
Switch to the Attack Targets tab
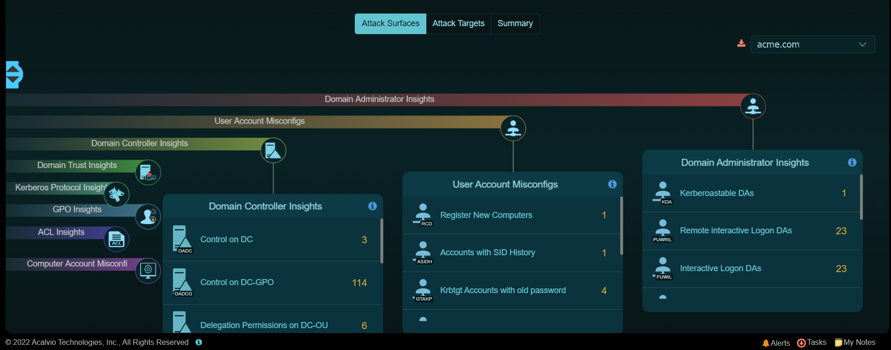tap(458, 23)
